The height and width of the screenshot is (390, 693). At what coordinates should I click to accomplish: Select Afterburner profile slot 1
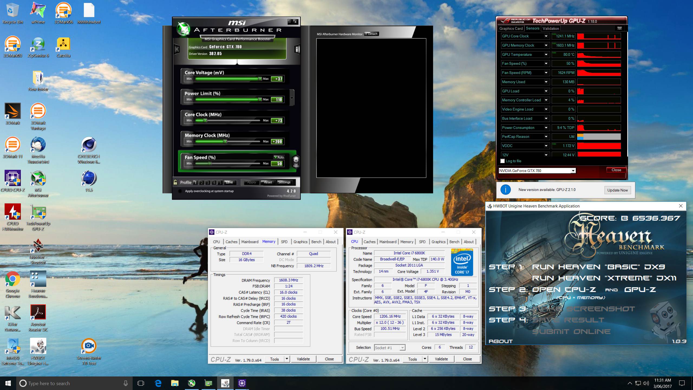coord(196,183)
